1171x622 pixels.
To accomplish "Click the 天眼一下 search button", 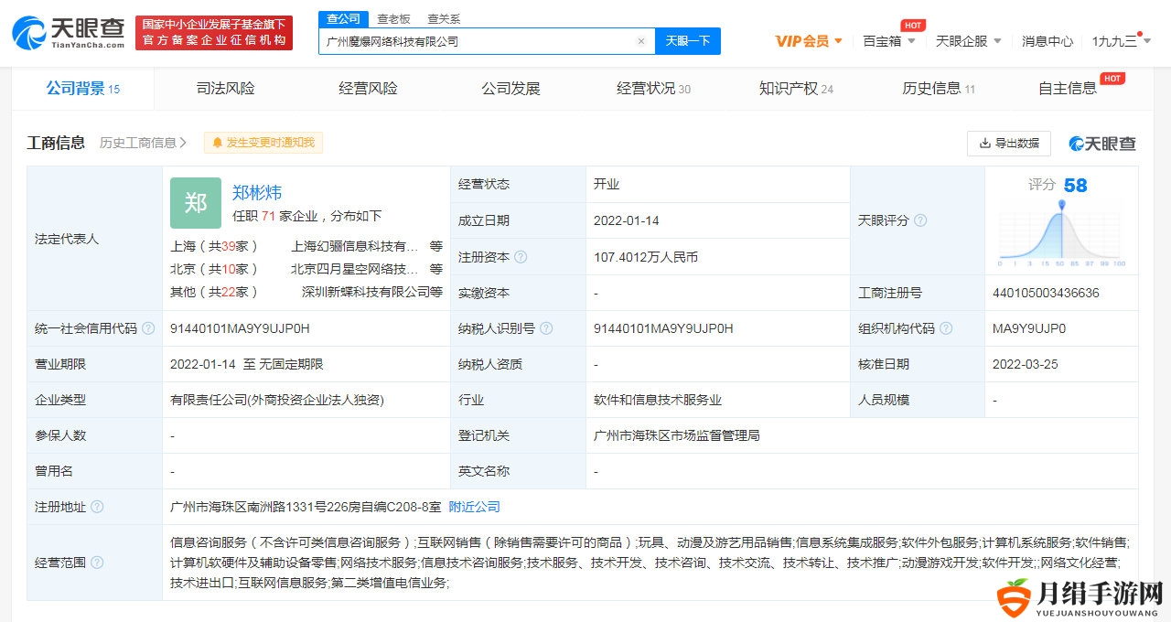I will 687,41.
